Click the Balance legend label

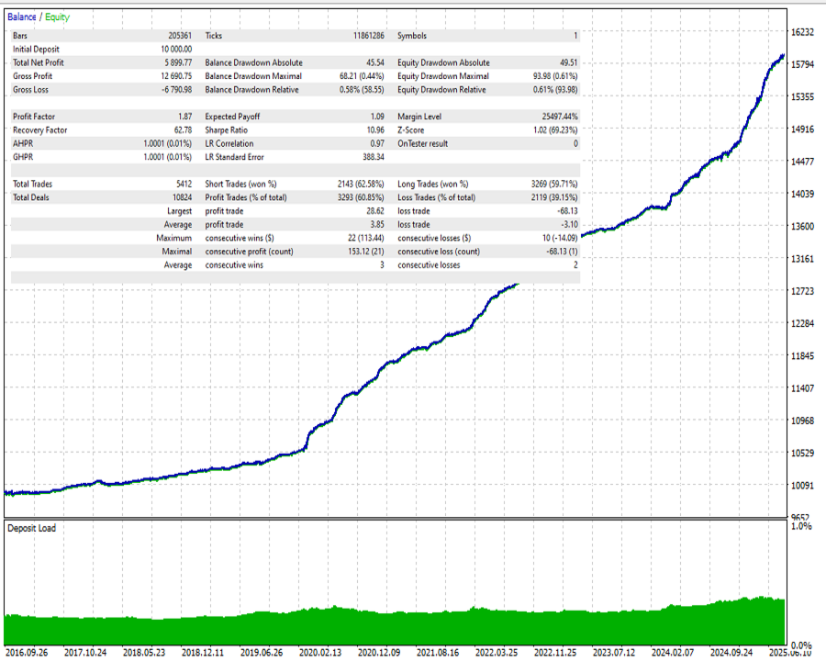(22, 17)
